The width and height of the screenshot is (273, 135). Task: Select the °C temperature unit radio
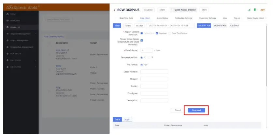(x=141, y=57)
